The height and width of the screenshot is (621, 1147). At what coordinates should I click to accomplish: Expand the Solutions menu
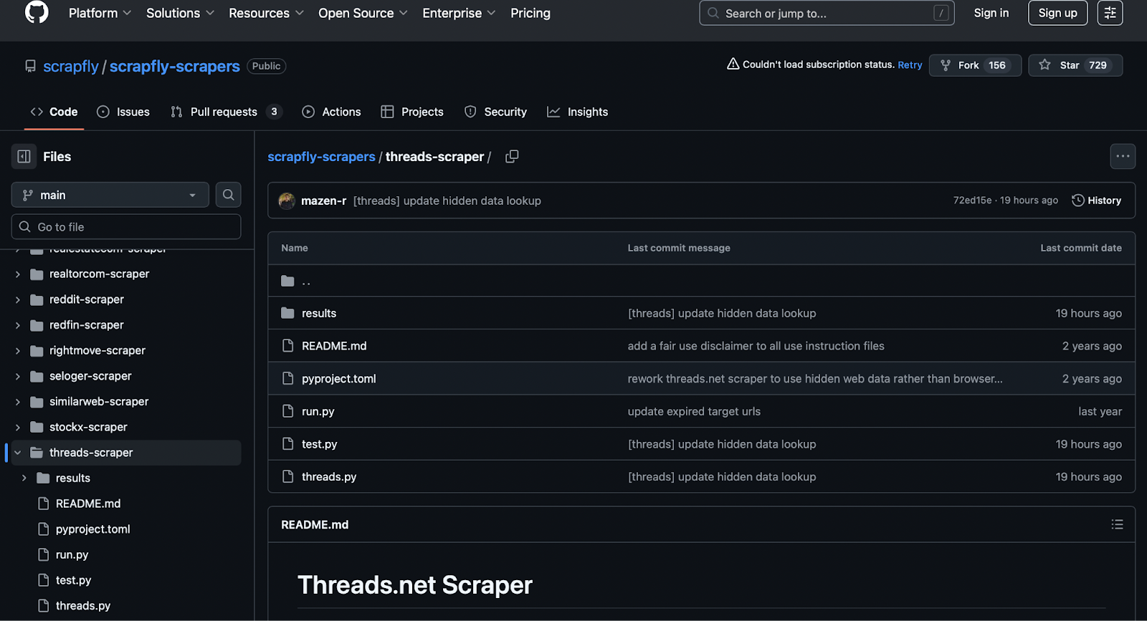point(180,13)
